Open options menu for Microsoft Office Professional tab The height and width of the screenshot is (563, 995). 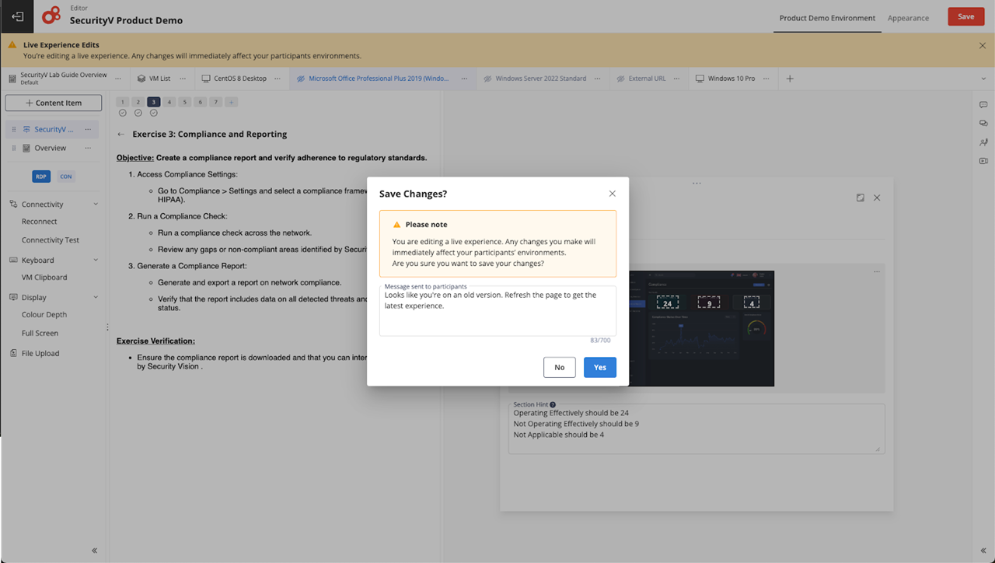click(x=464, y=79)
